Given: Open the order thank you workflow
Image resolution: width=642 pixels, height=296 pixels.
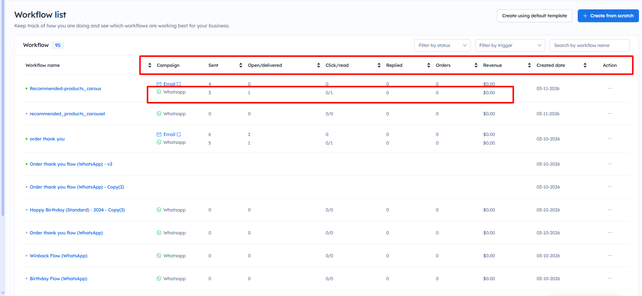Looking at the screenshot, I should pyautogui.click(x=47, y=139).
